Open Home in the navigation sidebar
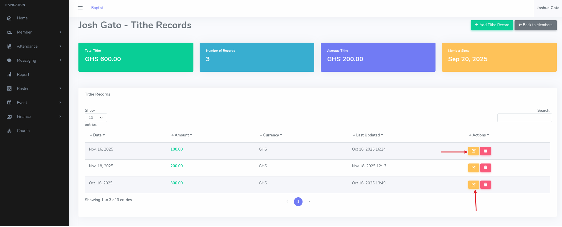 coord(22,18)
